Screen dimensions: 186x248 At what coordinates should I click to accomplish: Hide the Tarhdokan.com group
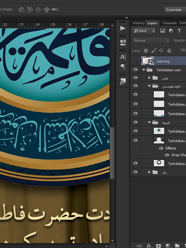click(x=135, y=69)
